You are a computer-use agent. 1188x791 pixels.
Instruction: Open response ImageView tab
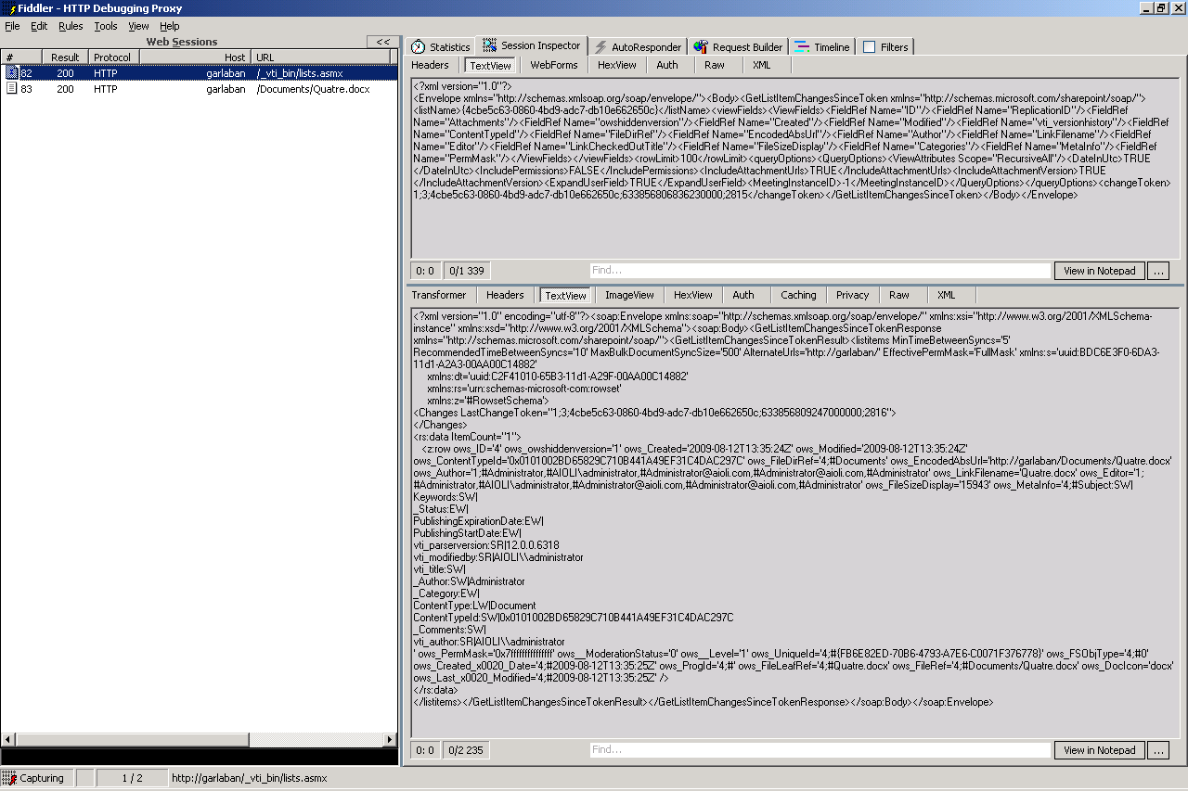point(629,295)
